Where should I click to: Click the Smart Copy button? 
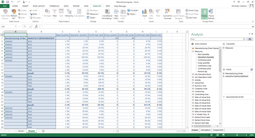click(192, 10)
